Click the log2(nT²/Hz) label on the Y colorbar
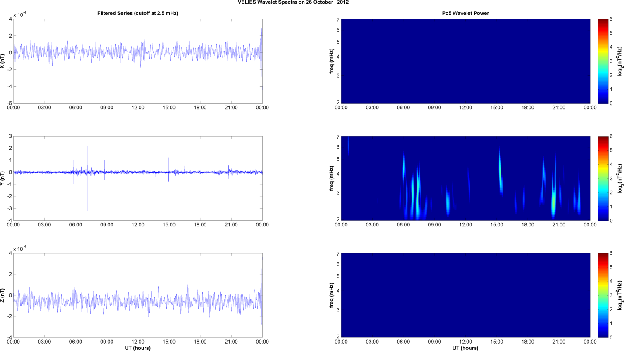Screen dimensions: 624x351 [620, 178]
